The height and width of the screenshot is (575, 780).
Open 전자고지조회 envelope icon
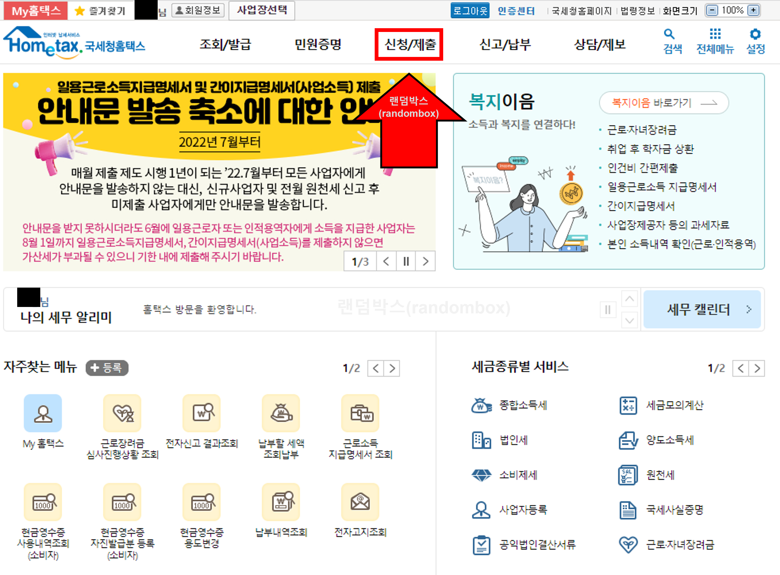360,502
